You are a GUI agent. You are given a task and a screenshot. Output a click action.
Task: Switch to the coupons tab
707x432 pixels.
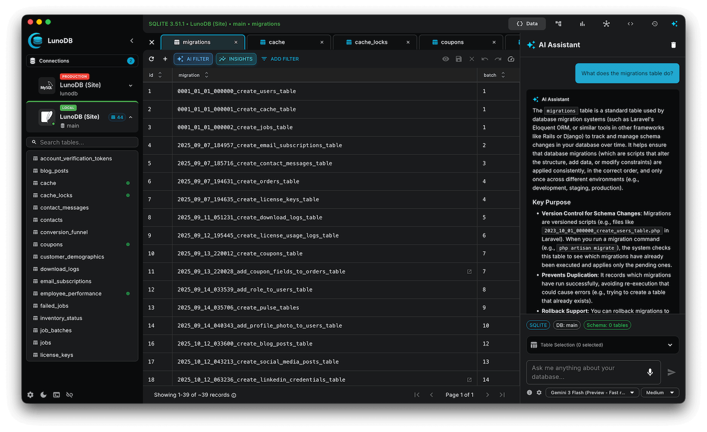[x=460, y=42]
